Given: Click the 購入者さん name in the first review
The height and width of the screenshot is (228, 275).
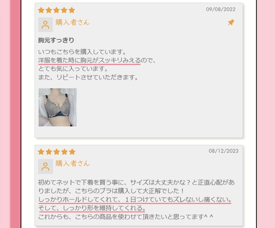Looking at the screenshot, I should point(73,22).
